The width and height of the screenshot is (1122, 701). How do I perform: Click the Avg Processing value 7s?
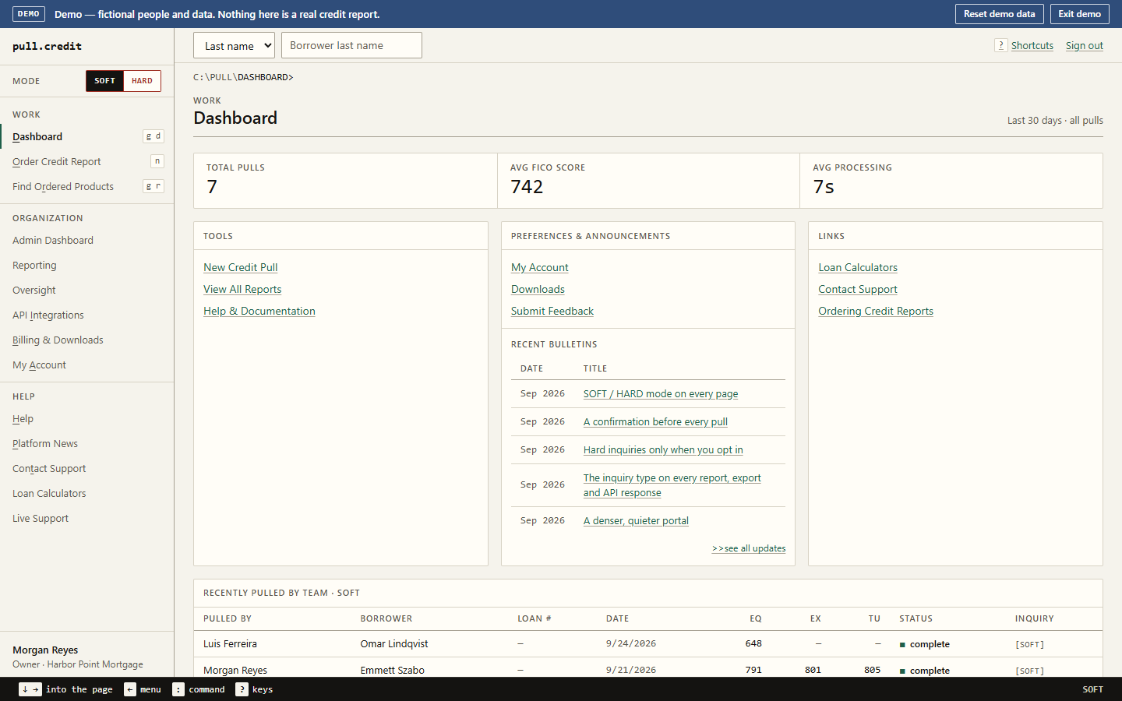coord(824,187)
